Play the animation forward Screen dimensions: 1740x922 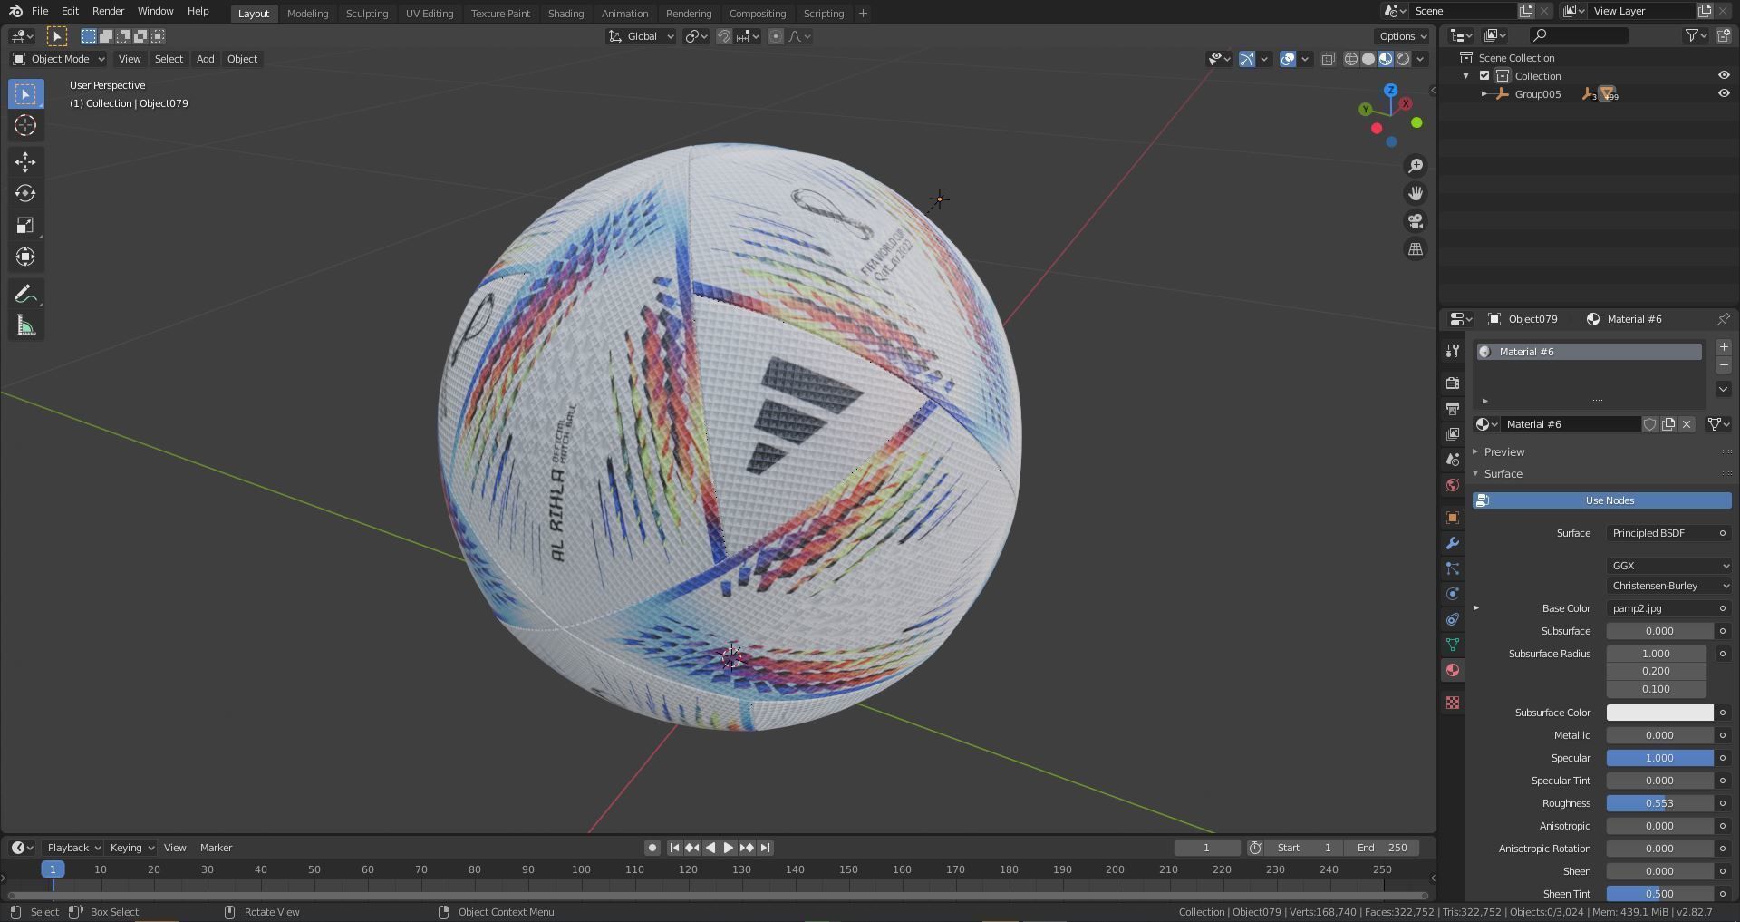coord(728,848)
